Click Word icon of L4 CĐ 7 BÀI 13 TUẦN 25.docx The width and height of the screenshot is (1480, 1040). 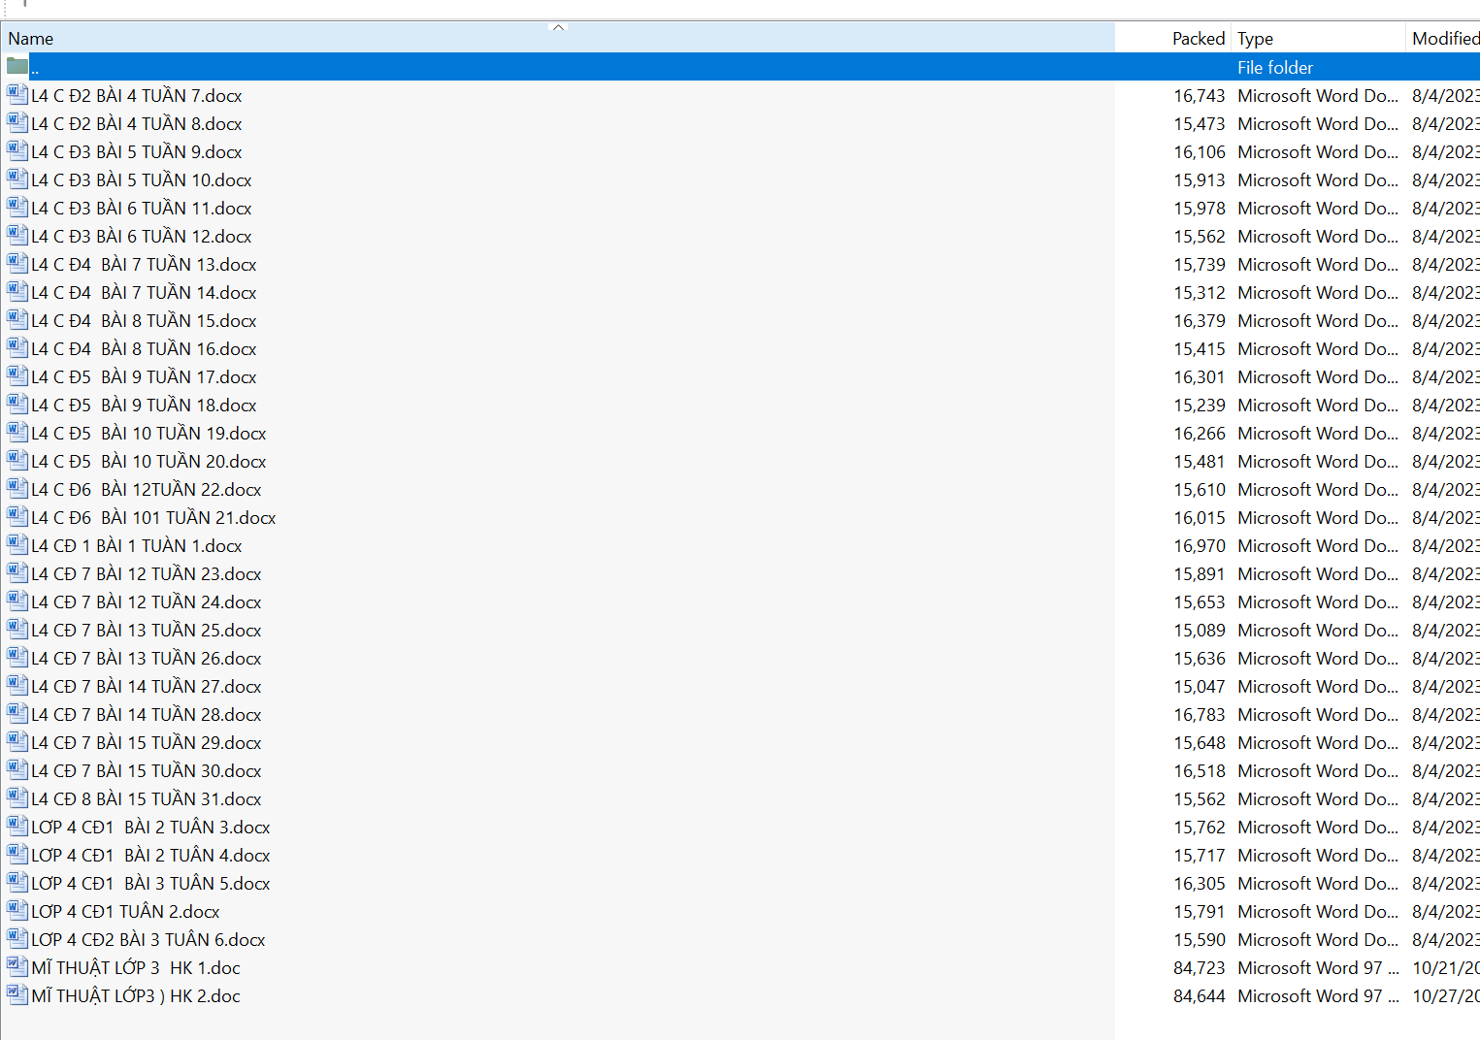[17, 629]
